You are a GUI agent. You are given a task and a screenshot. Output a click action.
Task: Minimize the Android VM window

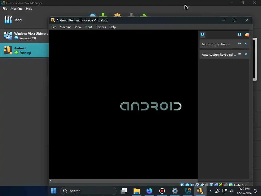[x=224, y=20]
